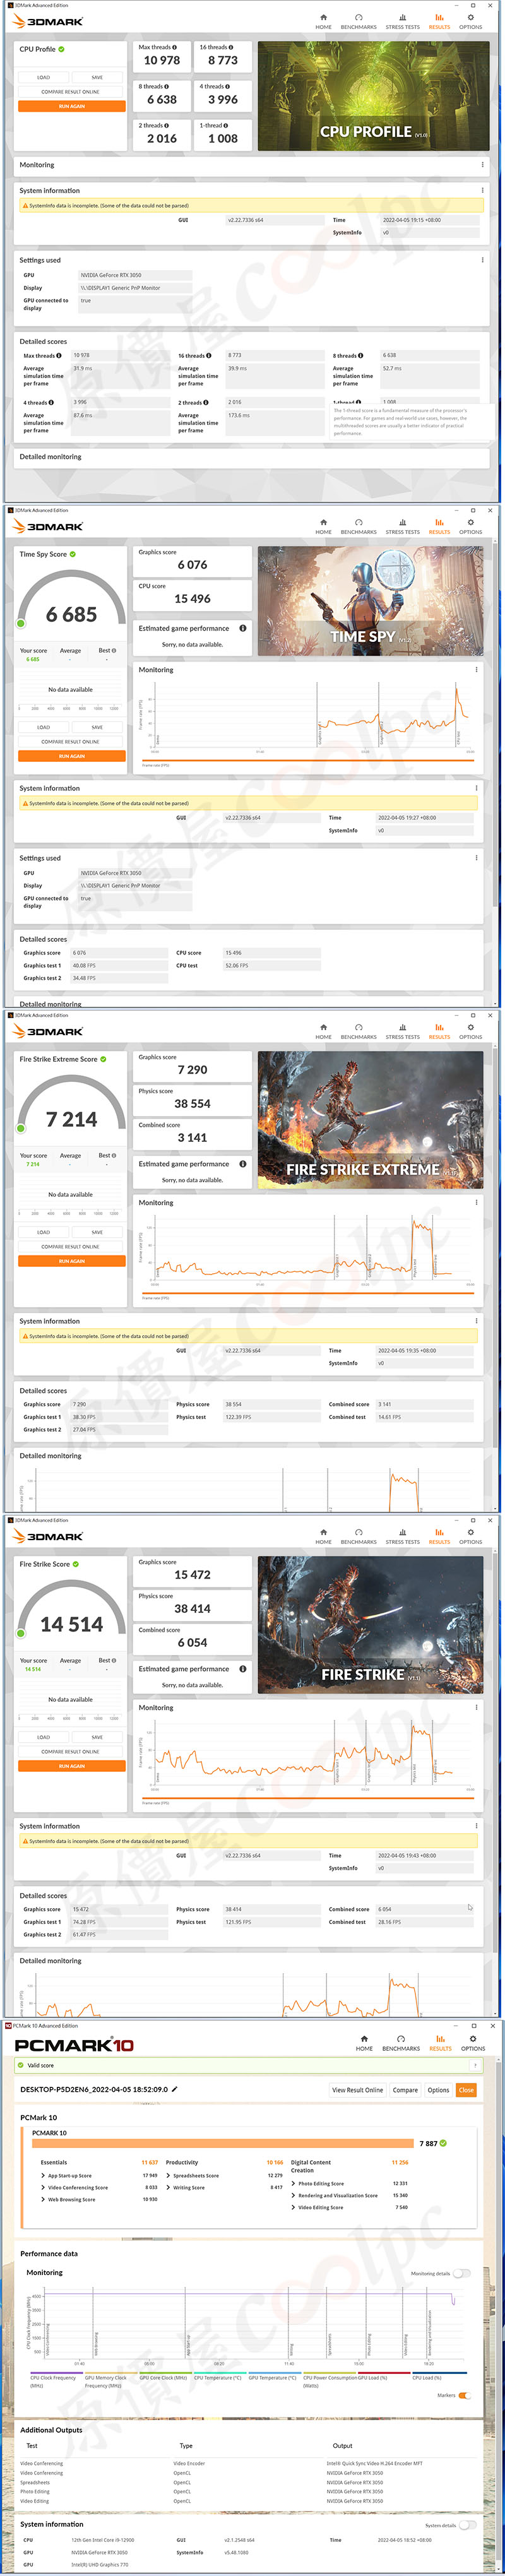
Task: Select Results in the CPU Profile window
Action: click(x=439, y=21)
